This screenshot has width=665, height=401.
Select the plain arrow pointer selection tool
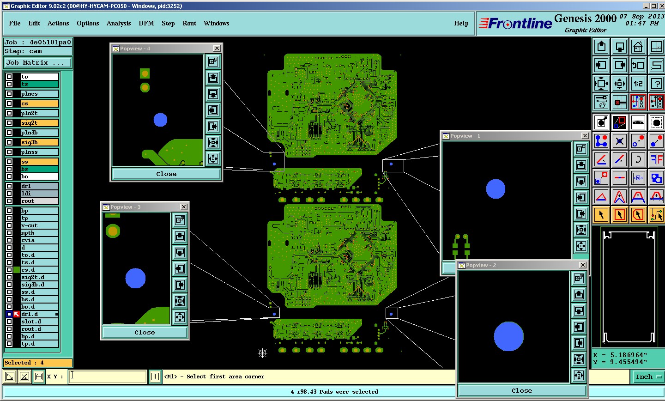tap(601, 215)
